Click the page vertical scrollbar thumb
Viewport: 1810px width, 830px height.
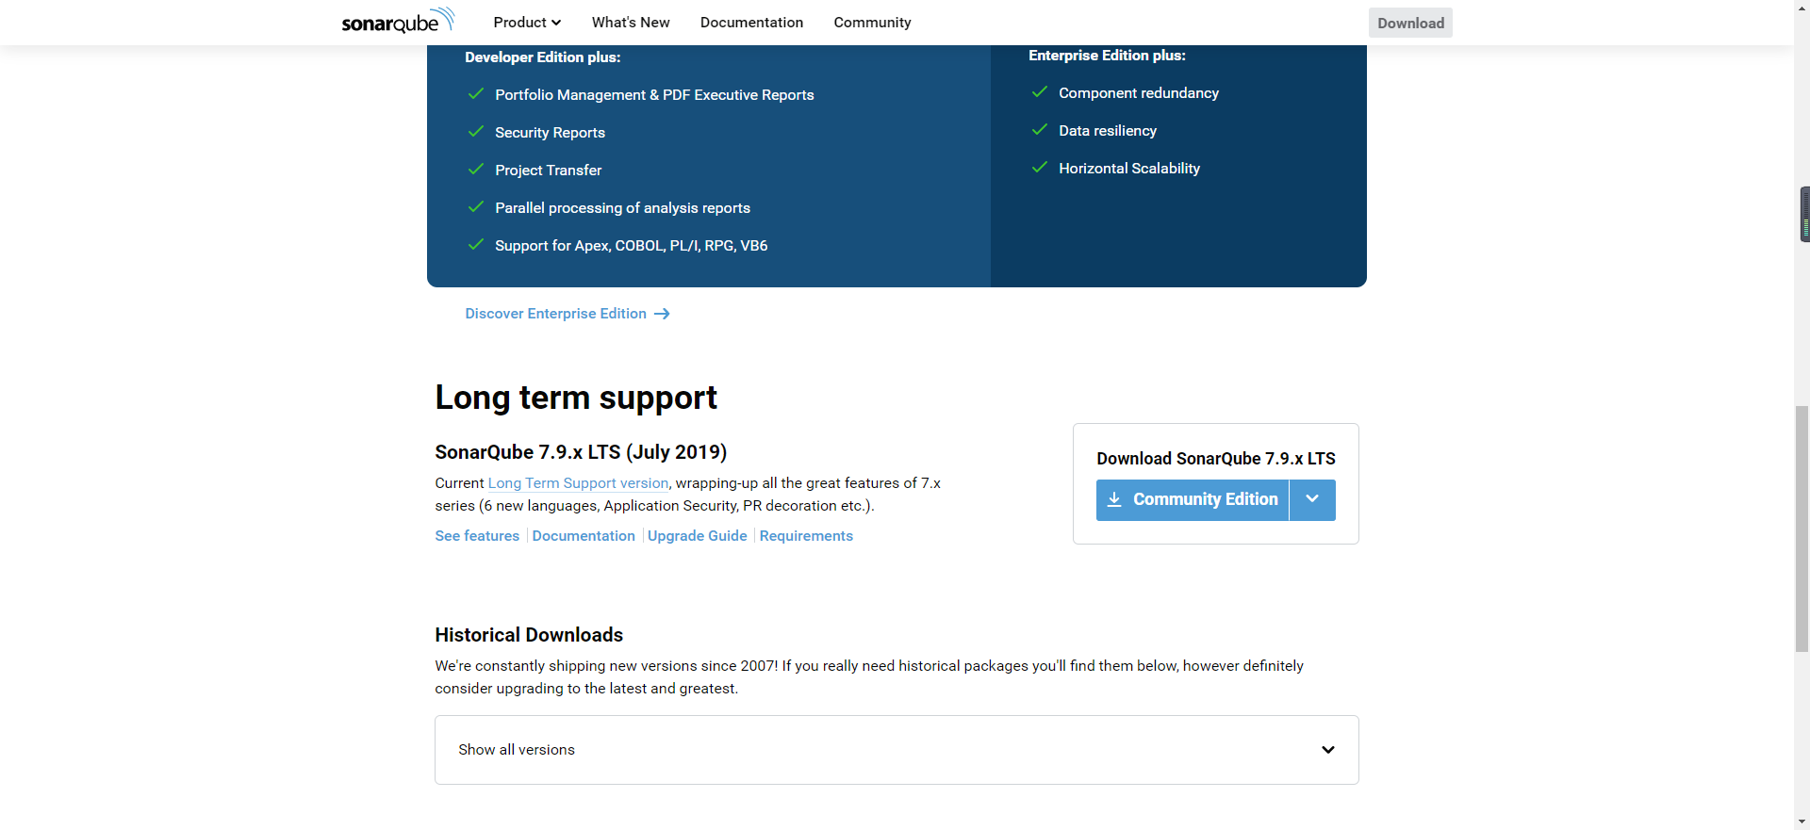(1802, 528)
